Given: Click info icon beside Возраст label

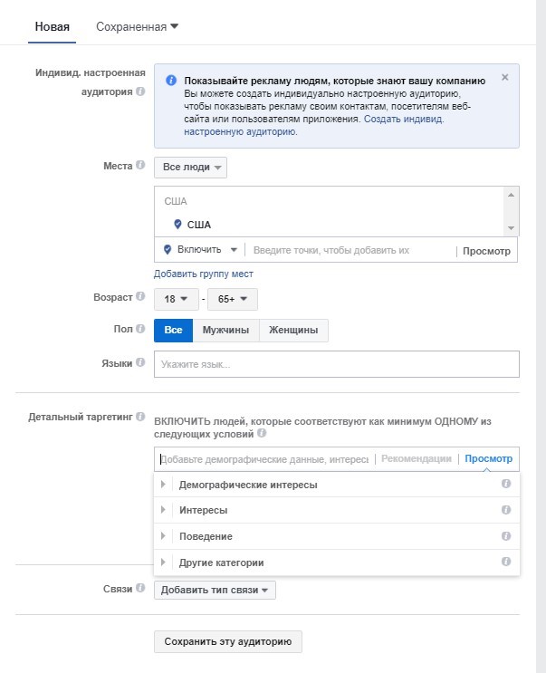Looking at the screenshot, I should [140, 296].
